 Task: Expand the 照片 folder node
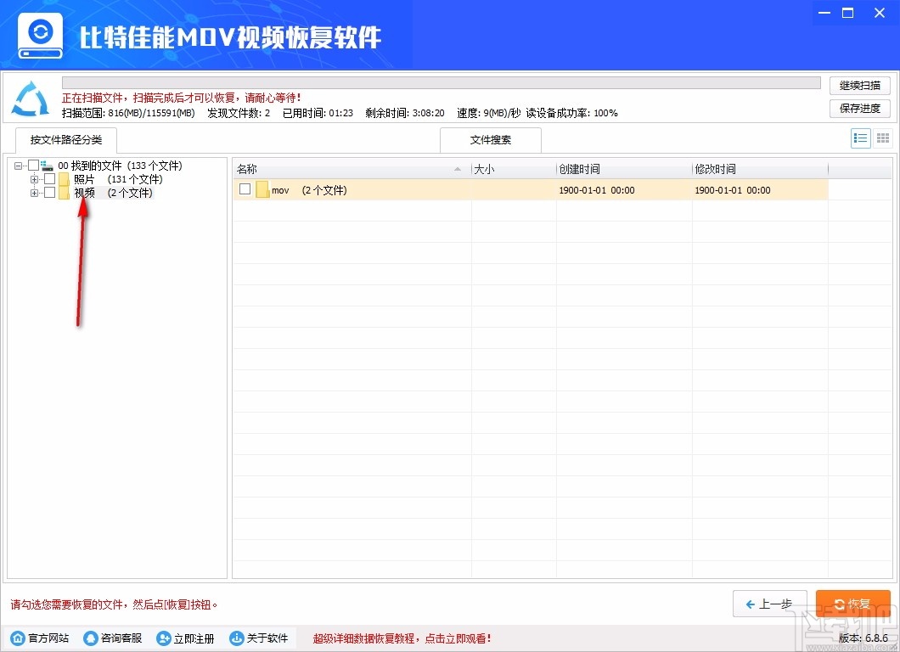coord(34,179)
